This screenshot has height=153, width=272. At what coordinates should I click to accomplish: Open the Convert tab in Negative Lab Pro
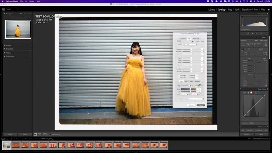click(183, 39)
